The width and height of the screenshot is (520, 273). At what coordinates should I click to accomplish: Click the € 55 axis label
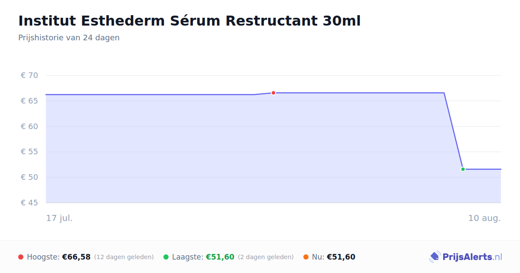coord(29,152)
